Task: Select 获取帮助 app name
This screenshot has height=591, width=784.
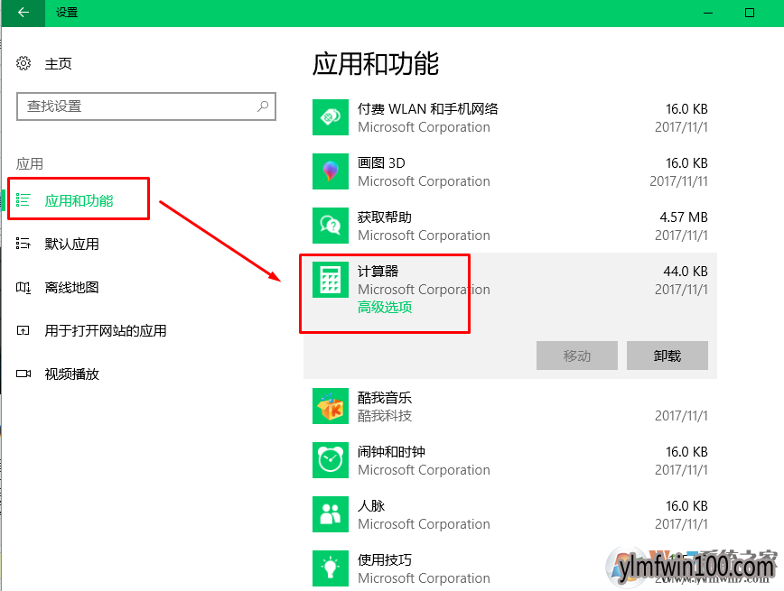Action: 385,217
